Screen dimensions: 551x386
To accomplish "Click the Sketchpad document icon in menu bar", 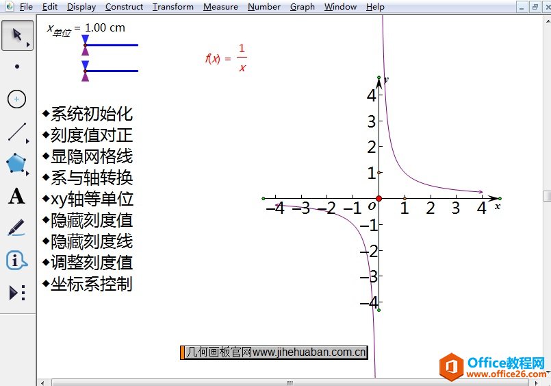I will (10, 6).
